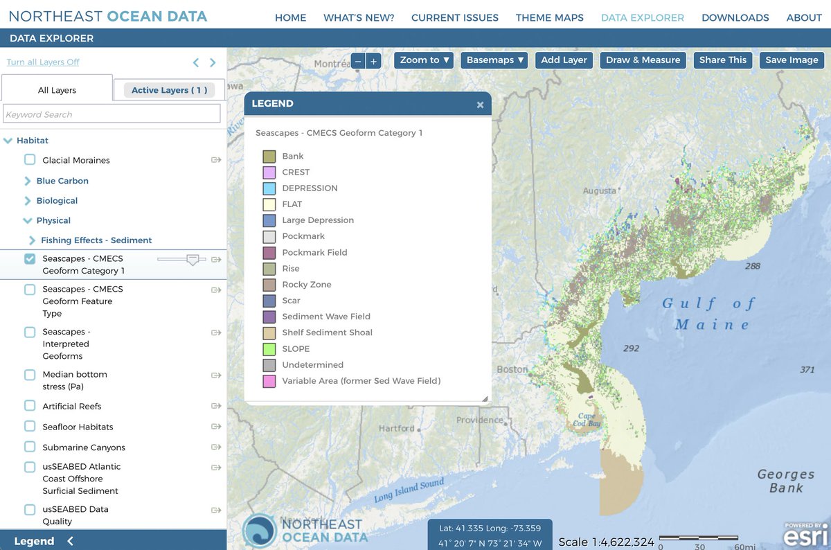Open Downloads page

[735, 18]
